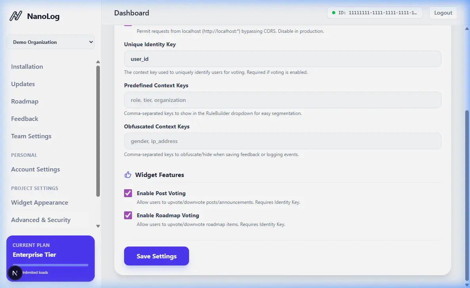Click the NanoLog logo icon
The width and height of the screenshot is (470, 288).
point(15,16)
